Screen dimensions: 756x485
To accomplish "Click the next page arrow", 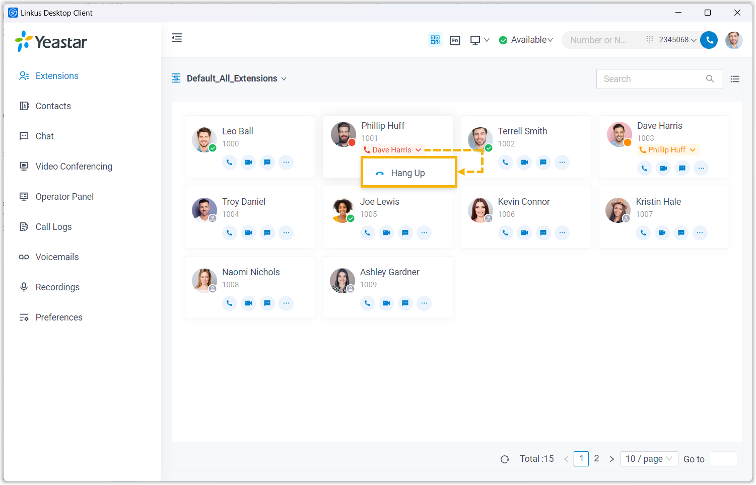I will coord(611,459).
